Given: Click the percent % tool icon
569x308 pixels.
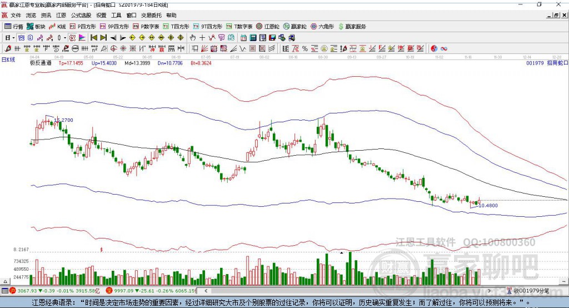Looking at the screenshot, I should (x=305, y=49).
